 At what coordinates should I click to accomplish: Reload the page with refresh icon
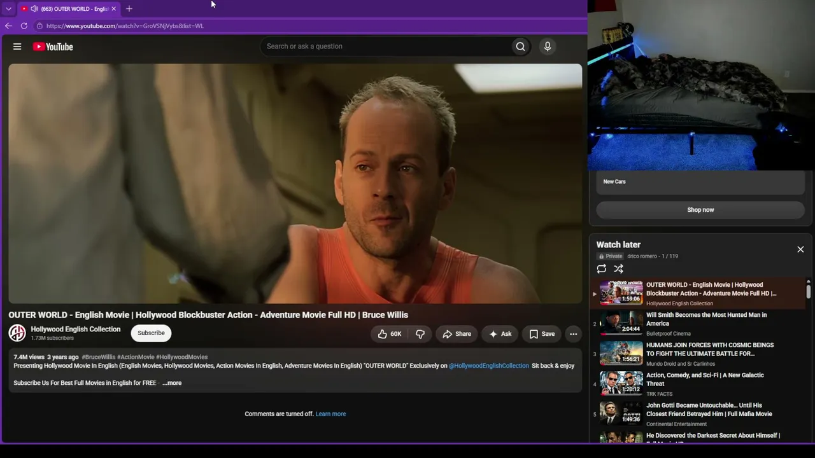[x=24, y=26]
